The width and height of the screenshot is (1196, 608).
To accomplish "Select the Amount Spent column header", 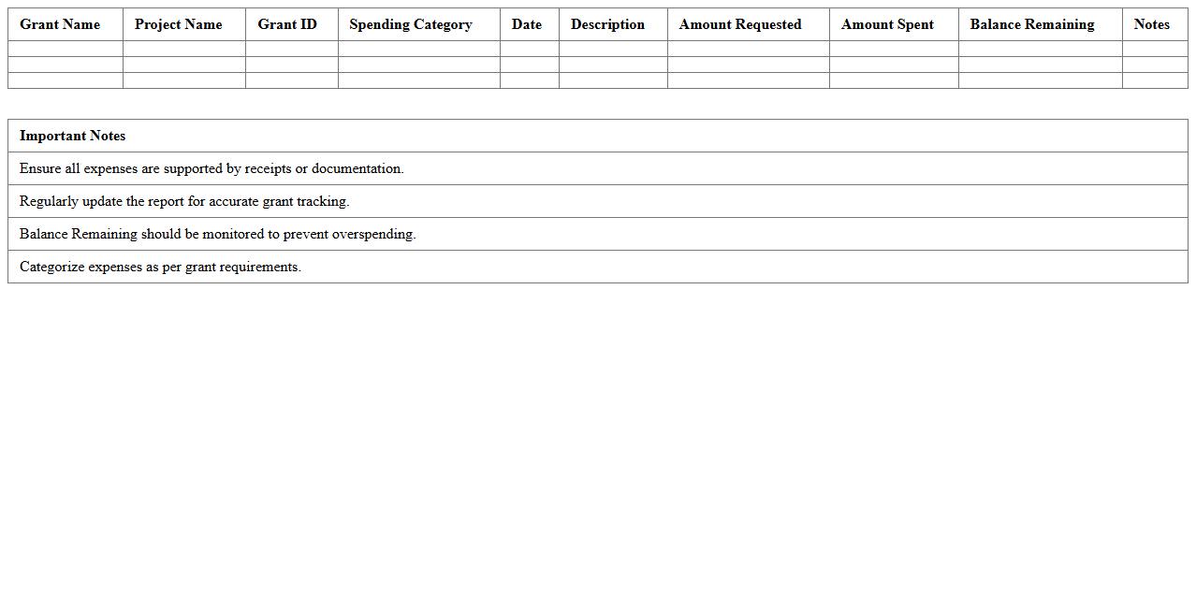I will coord(887,24).
